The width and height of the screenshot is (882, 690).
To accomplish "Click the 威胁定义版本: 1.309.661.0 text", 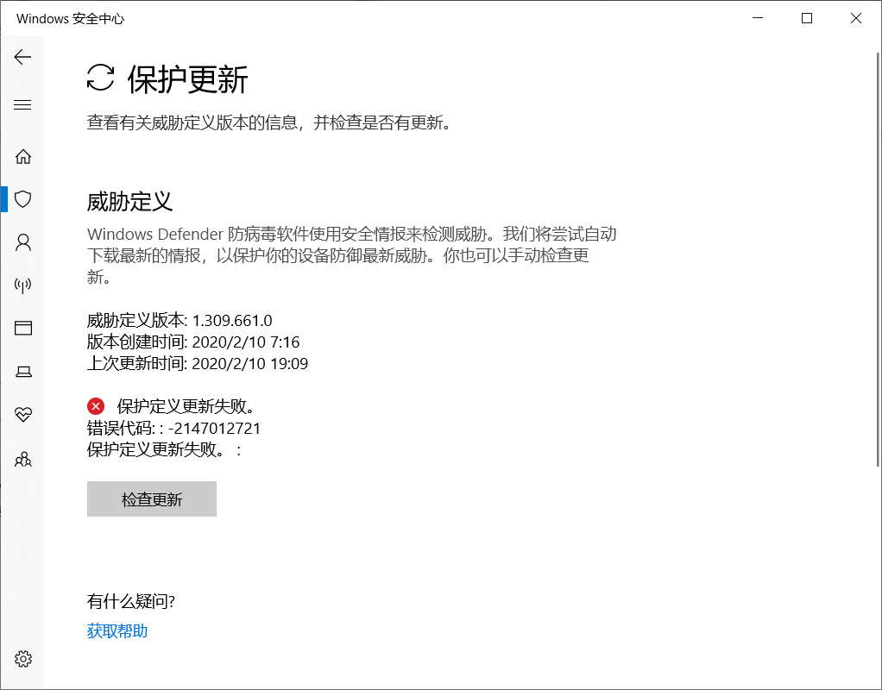I will click(180, 321).
